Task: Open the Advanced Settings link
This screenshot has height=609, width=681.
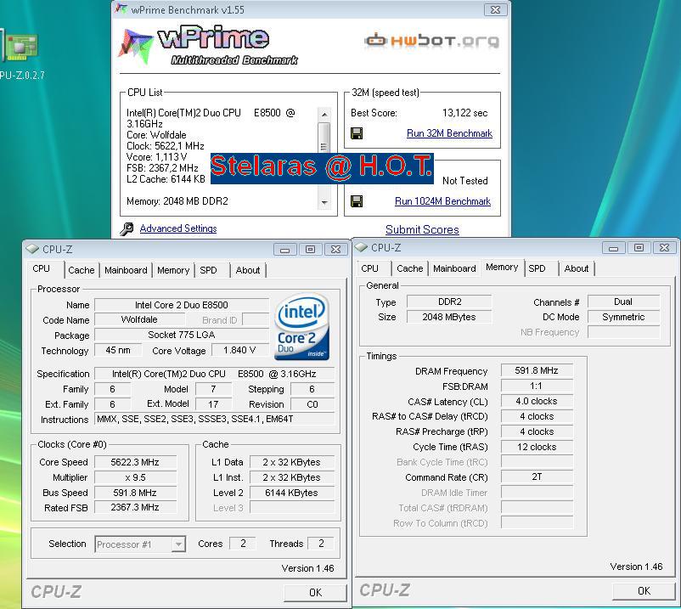Action: (178, 228)
